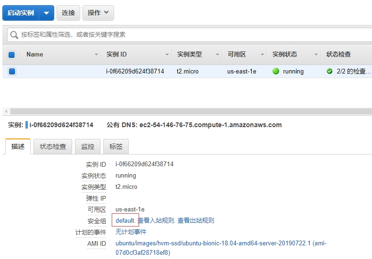Open the 实例 ID column sort arrow
372x259 pixels.
167,55
